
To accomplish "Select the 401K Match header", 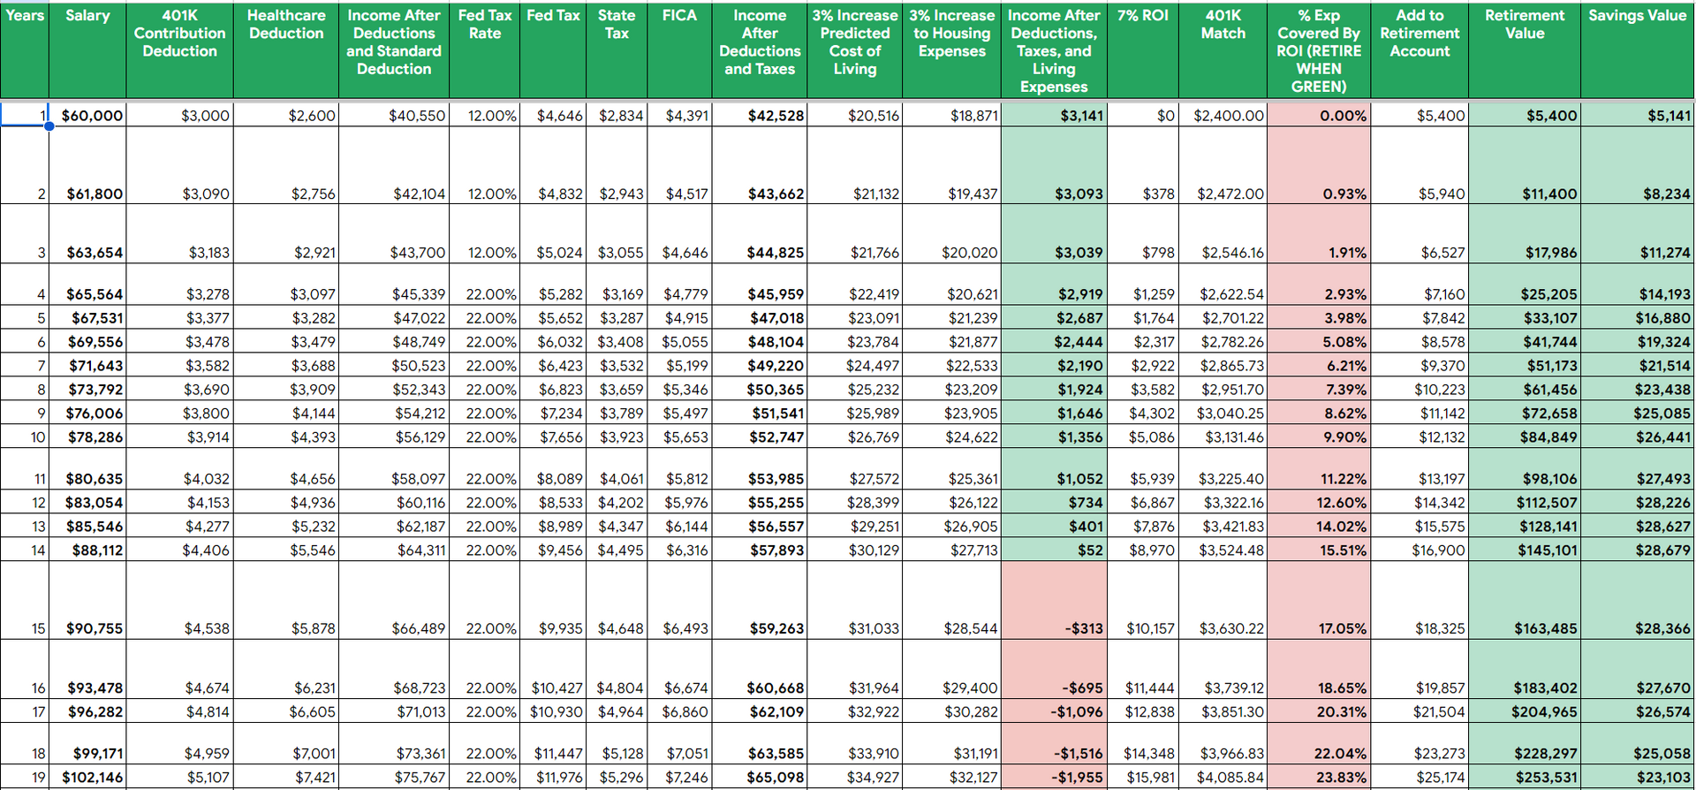I will pyautogui.click(x=1223, y=49).
